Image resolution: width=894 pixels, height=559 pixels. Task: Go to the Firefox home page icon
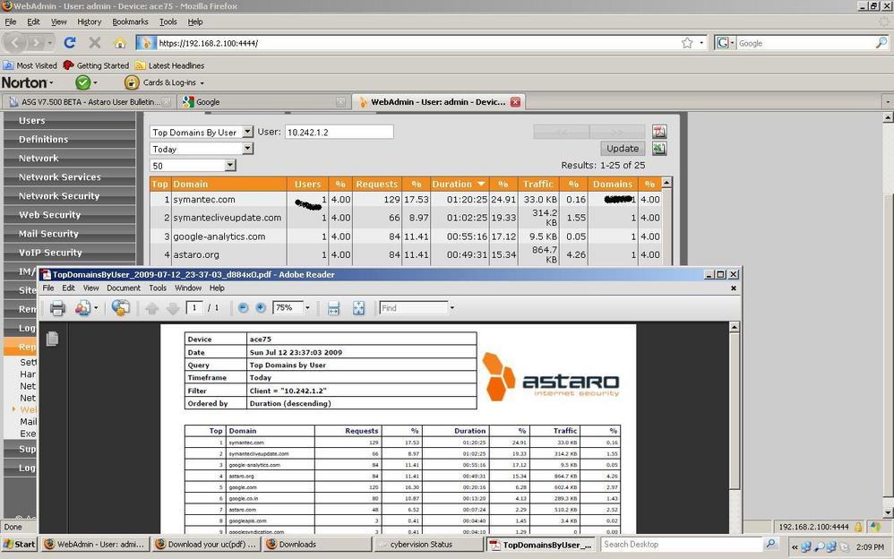(x=120, y=43)
